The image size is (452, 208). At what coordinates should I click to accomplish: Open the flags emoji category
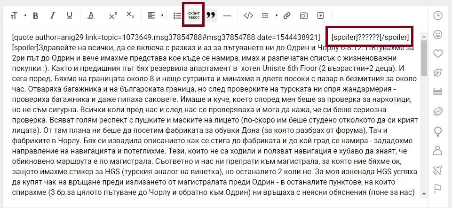[x=438, y=189]
